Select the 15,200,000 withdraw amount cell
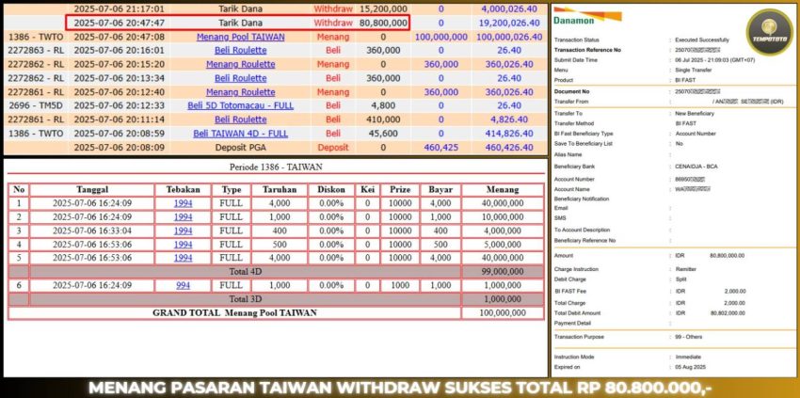The height and width of the screenshot is (398, 800). coord(383,8)
